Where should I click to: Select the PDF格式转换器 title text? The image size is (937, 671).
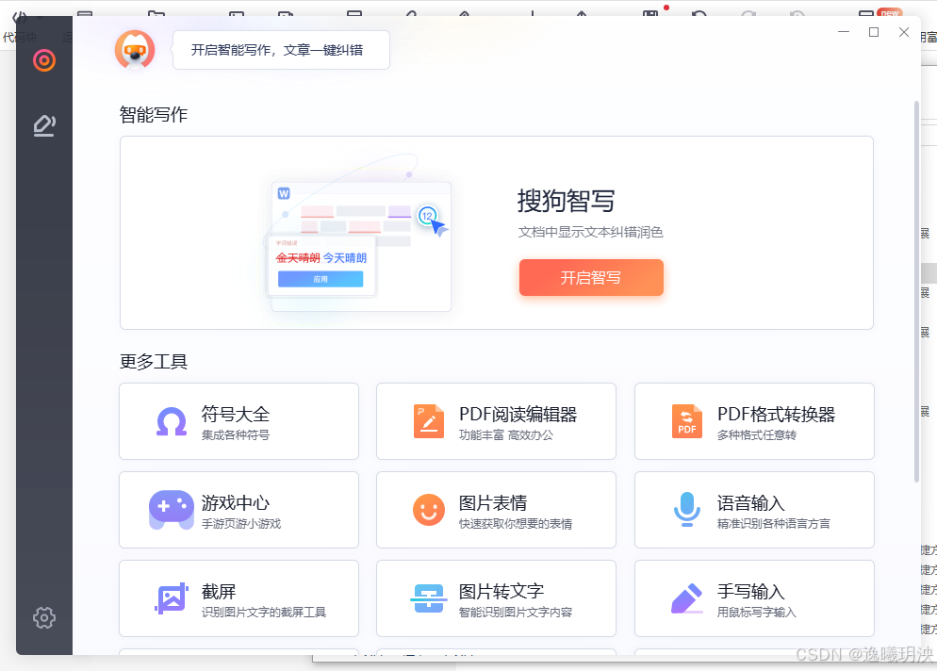(776, 414)
